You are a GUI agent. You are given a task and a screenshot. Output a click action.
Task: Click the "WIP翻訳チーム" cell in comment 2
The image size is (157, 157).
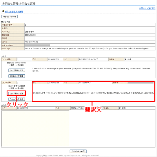[x=95, y=83]
